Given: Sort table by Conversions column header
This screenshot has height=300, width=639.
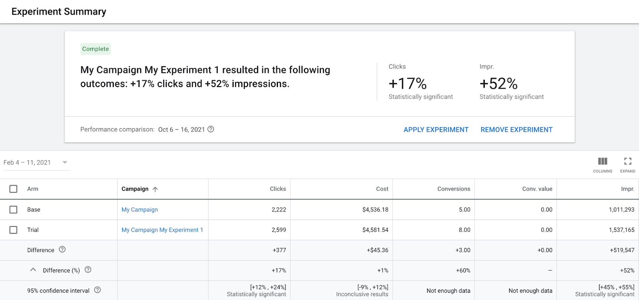Looking at the screenshot, I should (453, 189).
